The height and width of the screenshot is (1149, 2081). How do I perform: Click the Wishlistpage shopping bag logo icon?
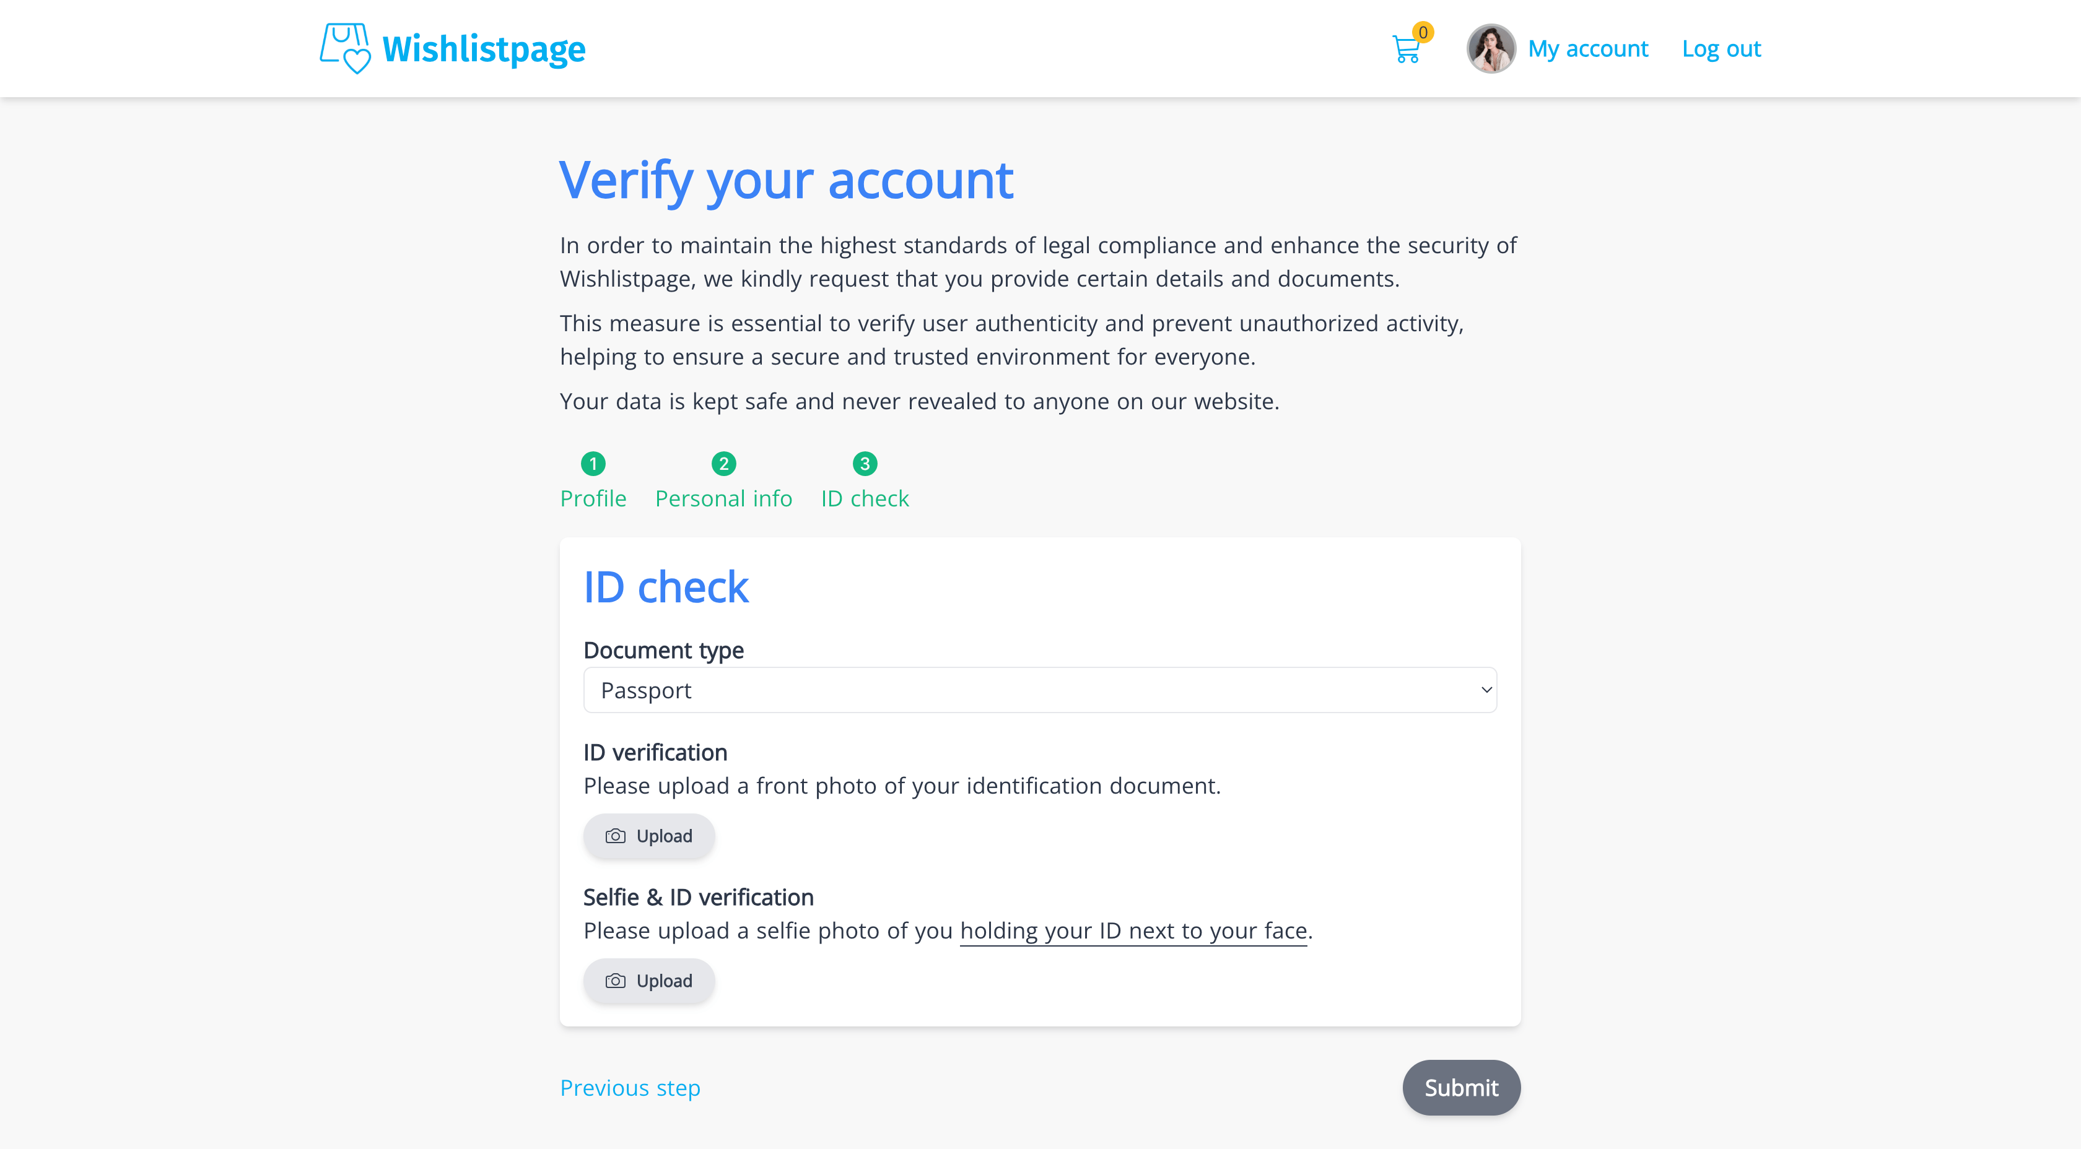point(345,48)
